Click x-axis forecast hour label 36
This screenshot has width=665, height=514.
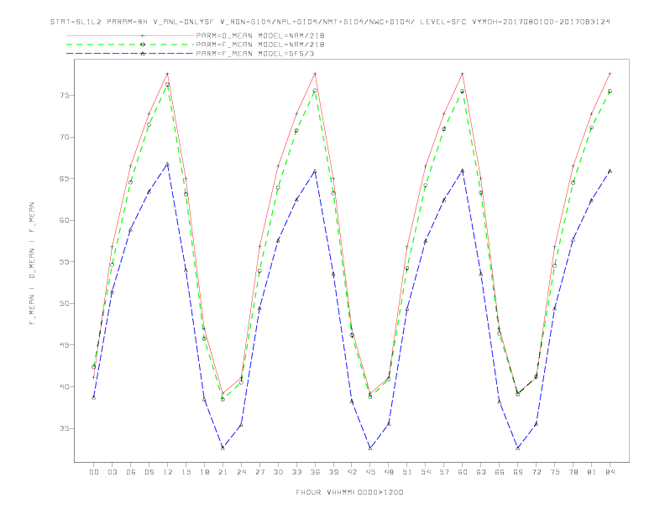pyautogui.click(x=315, y=472)
